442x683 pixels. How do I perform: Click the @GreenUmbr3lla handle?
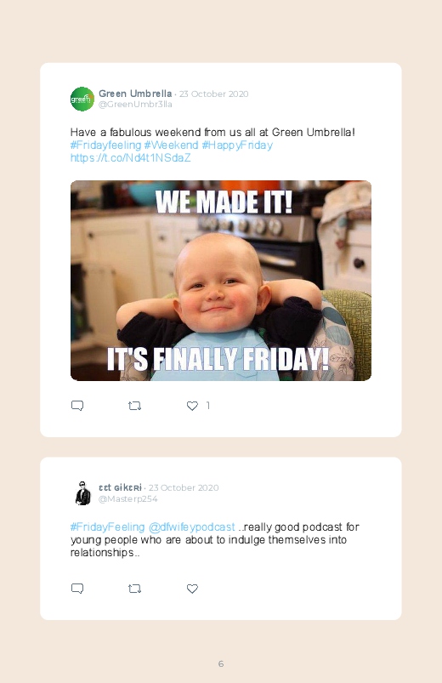point(135,105)
